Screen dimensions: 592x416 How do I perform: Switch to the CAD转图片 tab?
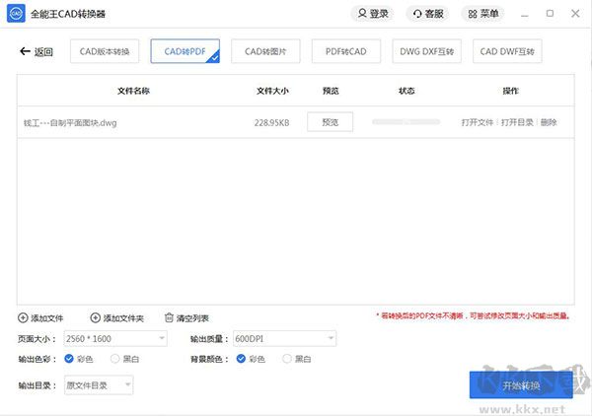click(265, 51)
